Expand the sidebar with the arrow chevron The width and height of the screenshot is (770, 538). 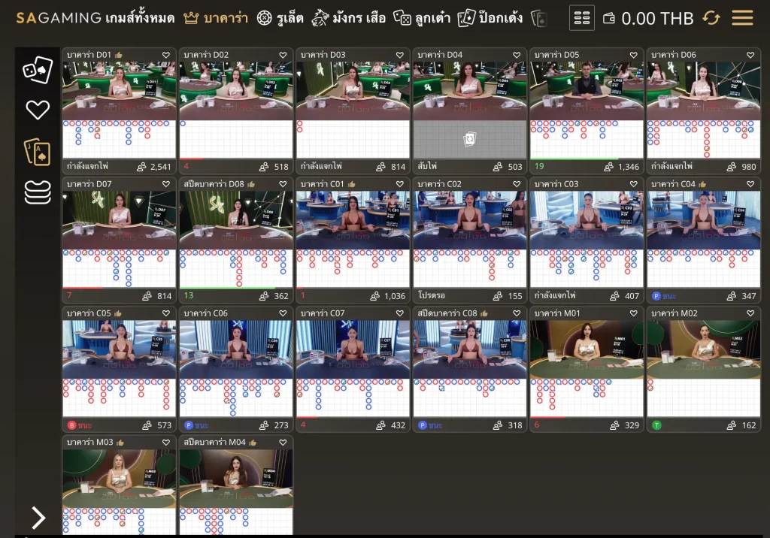tap(38, 517)
